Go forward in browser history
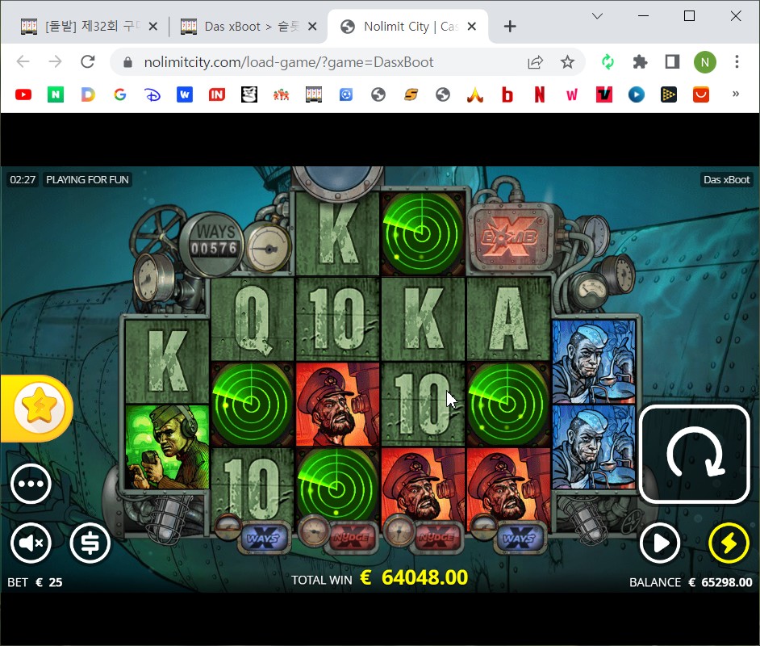Screen dimensions: 760x646 [55, 61]
